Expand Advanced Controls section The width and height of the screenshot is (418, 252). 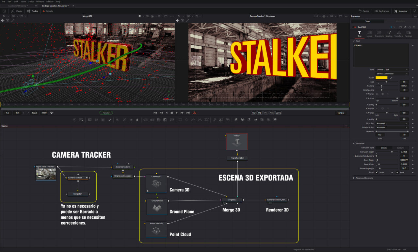[x=354, y=178]
